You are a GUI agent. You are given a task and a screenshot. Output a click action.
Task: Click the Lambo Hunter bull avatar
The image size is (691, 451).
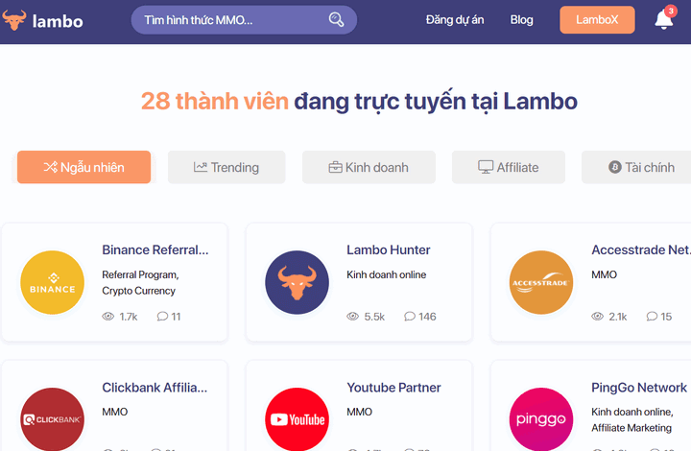tap(297, 282)
